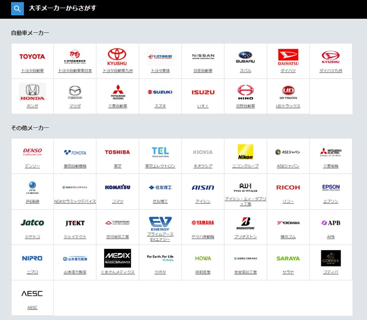The width and height of the screenshot is (367, 320).
Task: Click the SARAYA logo
Action: pyautogui.click(x=288, y=258)
